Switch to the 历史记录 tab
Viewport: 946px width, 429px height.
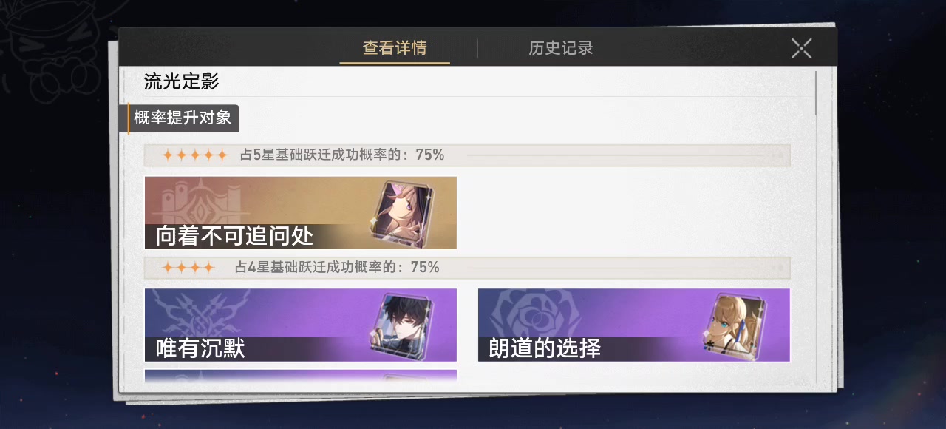click(x=561, y=48)
